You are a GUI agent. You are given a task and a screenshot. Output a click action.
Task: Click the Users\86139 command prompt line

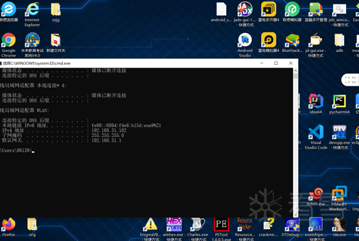point(17,150)
